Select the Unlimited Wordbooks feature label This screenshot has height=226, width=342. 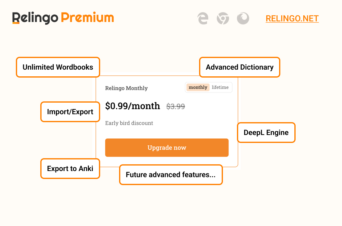(58, 67)
